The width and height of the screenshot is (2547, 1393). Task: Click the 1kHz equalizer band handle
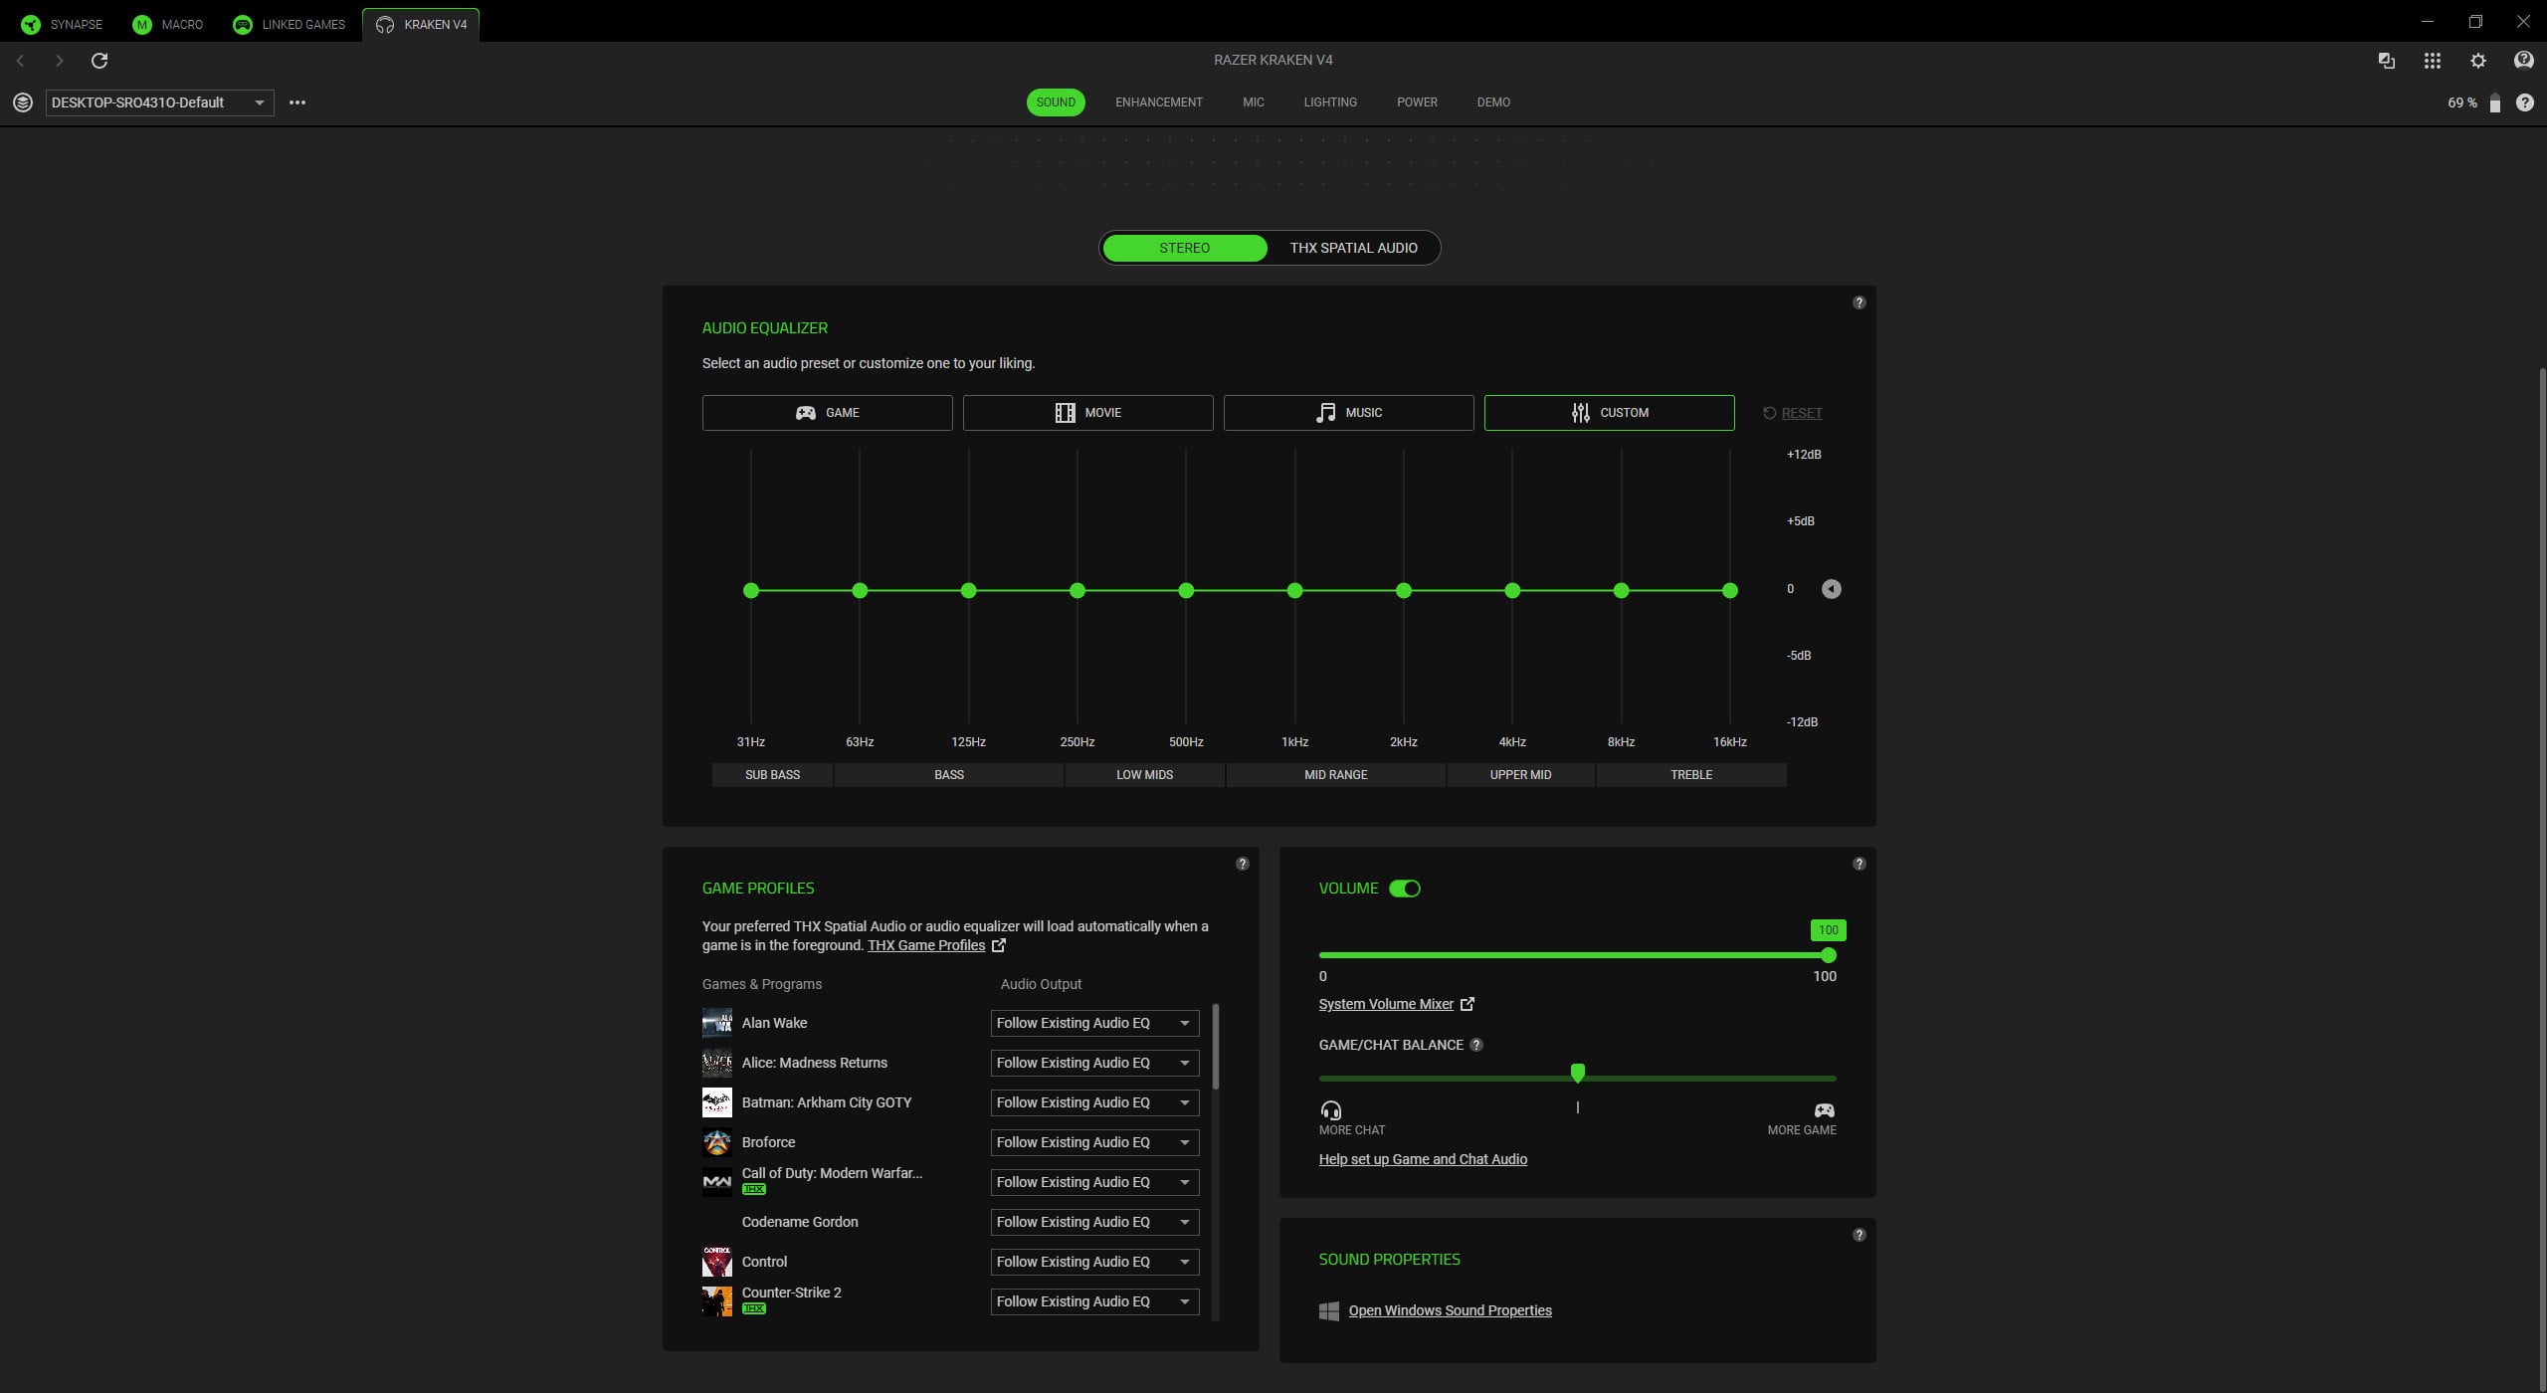1294,591
